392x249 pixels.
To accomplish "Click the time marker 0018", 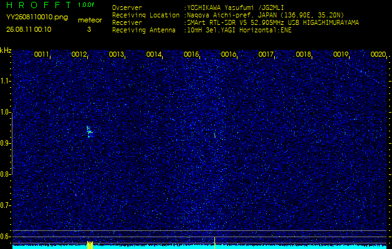I will pyautogui.click(x=304, y=54).
